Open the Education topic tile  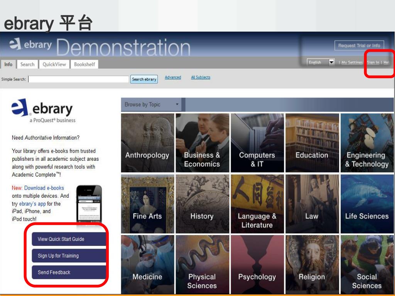312,143
